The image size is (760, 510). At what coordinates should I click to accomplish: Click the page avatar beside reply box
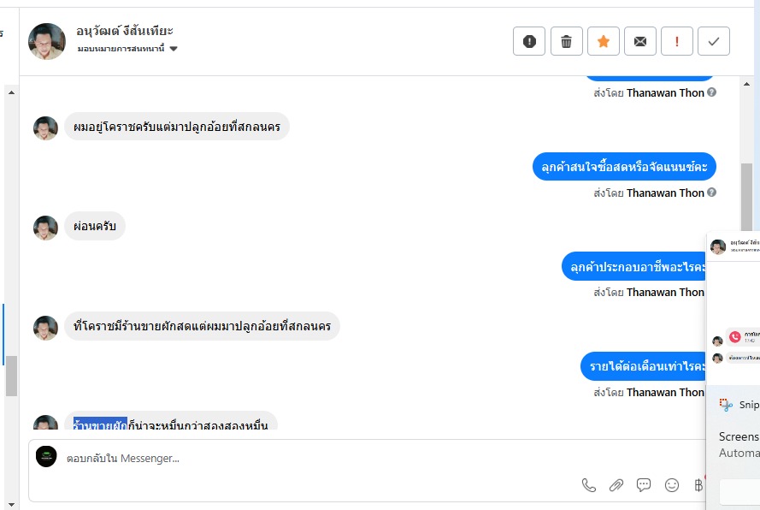pyautogui.click(x=46, y=457)
